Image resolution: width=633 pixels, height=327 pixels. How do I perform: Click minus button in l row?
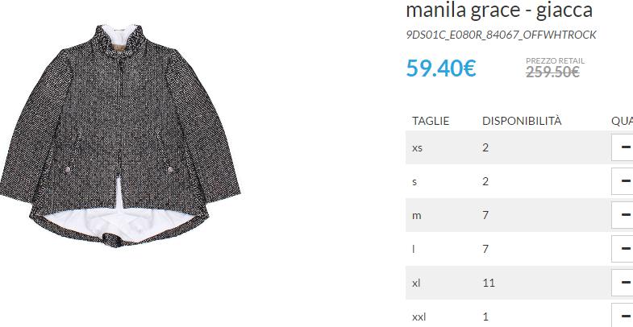click(x=623, y=249)
